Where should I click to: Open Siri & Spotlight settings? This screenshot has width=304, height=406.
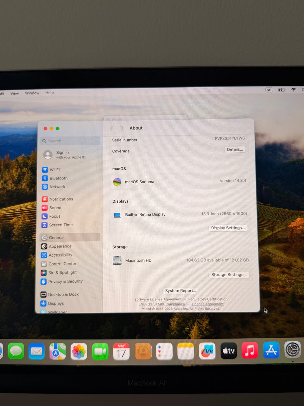click(x=59, y=272)
